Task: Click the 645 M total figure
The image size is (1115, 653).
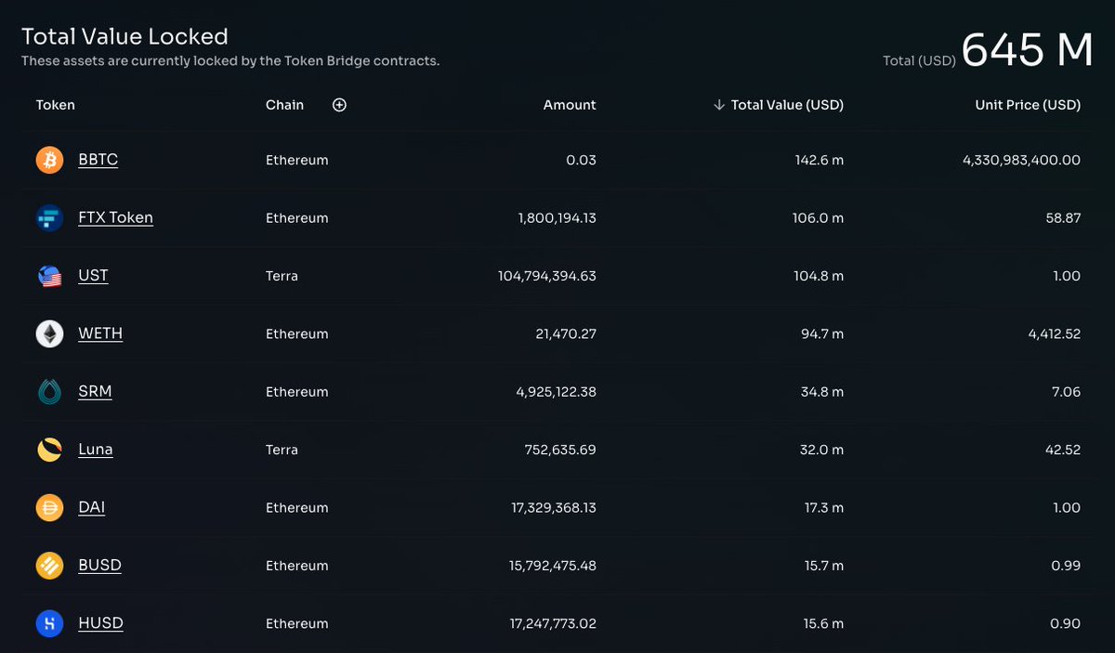Action: [1027, 49]
